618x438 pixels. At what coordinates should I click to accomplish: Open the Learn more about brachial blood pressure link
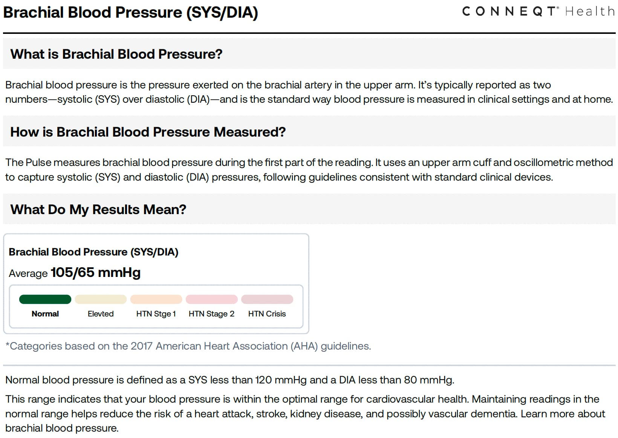click(x=563, y=414)
